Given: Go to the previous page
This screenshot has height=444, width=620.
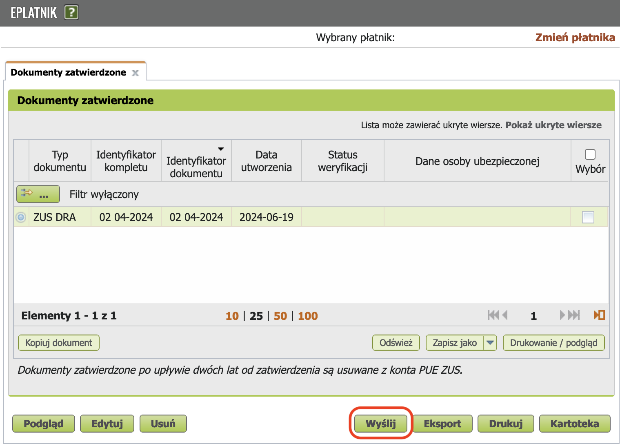Looking at the screenshot, I should 505,315.
